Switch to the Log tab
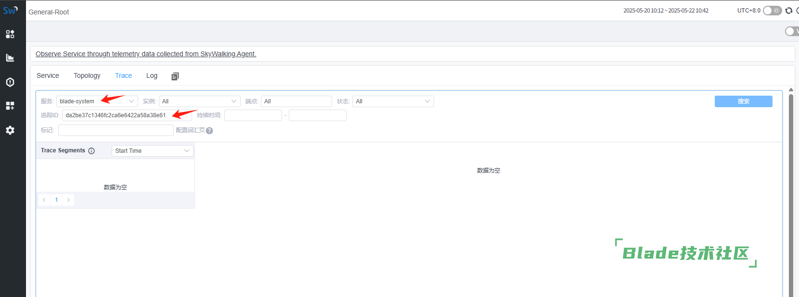 [152, 75]
